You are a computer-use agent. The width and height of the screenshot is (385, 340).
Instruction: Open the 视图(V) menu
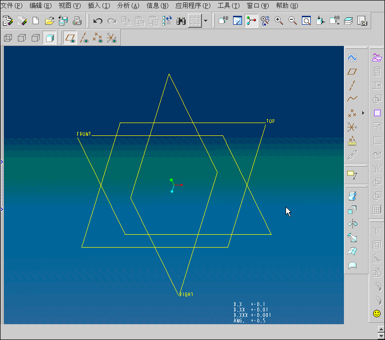coord(70,5)
